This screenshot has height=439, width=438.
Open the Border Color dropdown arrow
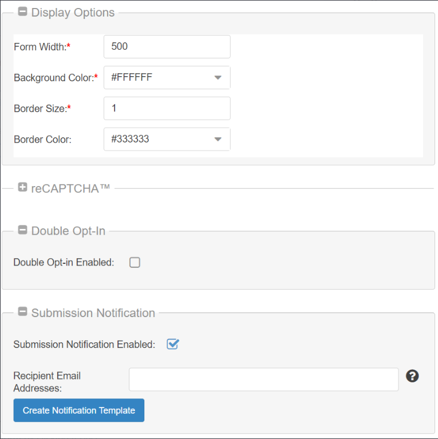pyautogui.click(x=218, y=139)
